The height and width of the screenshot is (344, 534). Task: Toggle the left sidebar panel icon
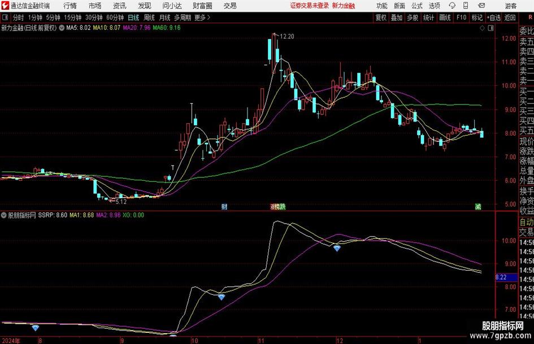point(5,18)
